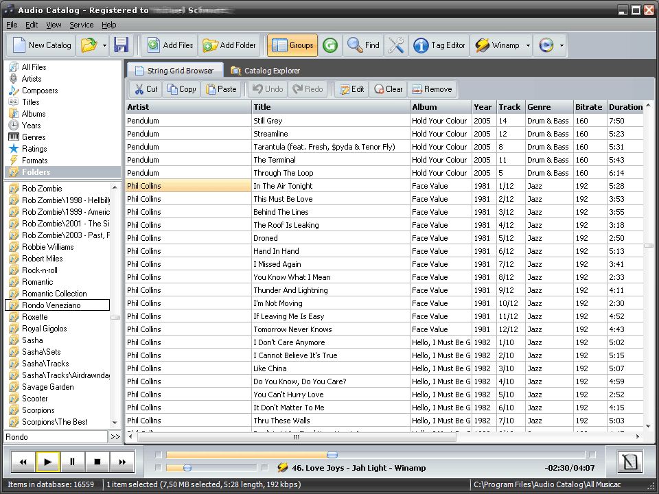Click the Add Folder toolbar icon
Image resolution: width=659 pixels, height=494 pixels.
pyautogui.click(x=229, y=45)
